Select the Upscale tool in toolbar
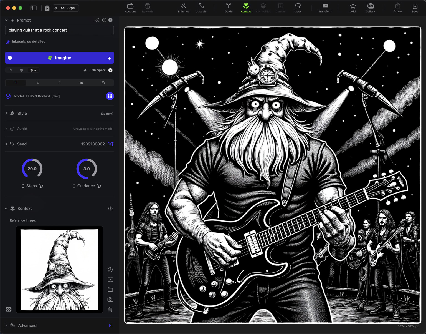The image size is (426, 334). click(201, 8)
